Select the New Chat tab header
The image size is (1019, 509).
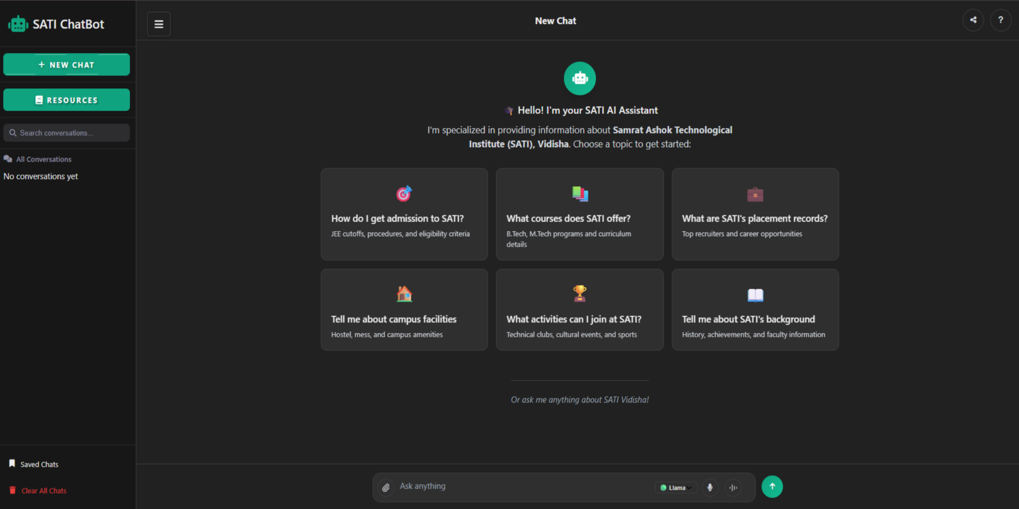(555, 21)
